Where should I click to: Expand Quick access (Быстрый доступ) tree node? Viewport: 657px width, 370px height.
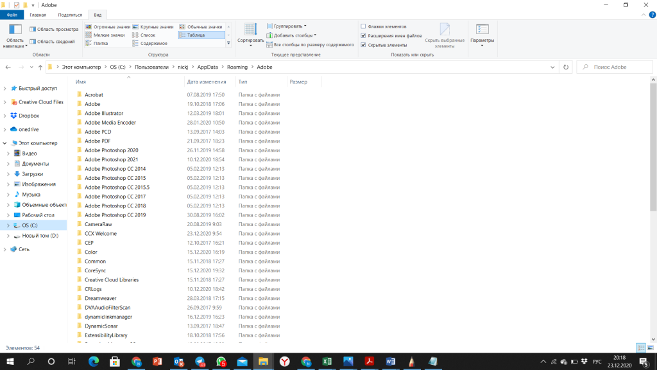[x=4, y=89]
